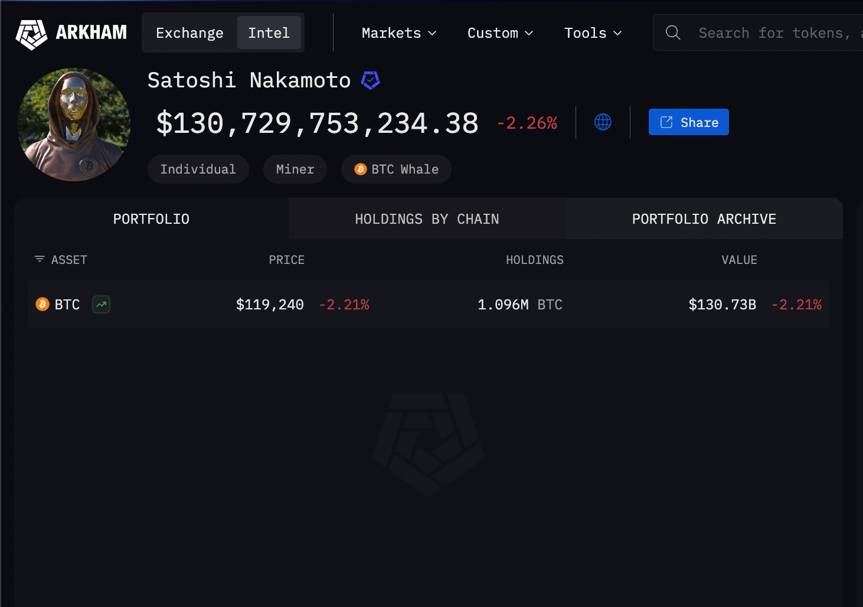Select the verified badge beside Satoshi Nakamoto
863x607 pixels.
tap(370, 80)
